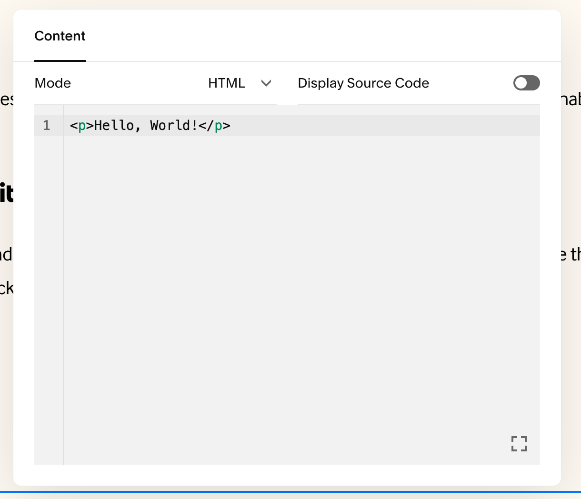Click the Display Source Code label
The height and width of the screenshot is (499, 581).
tap(363, 83)
